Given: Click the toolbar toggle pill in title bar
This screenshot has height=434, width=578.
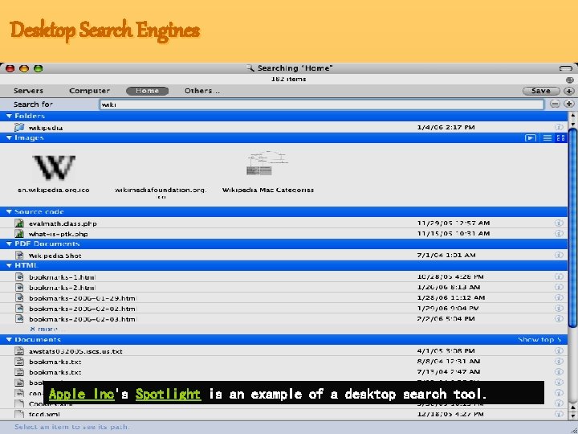Looking at the screenshot, I should (566, 68).
